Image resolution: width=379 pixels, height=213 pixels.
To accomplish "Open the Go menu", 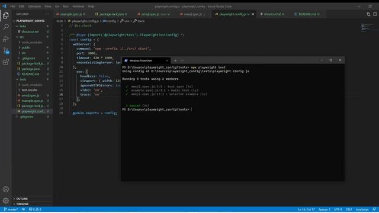I will point(57,7).
